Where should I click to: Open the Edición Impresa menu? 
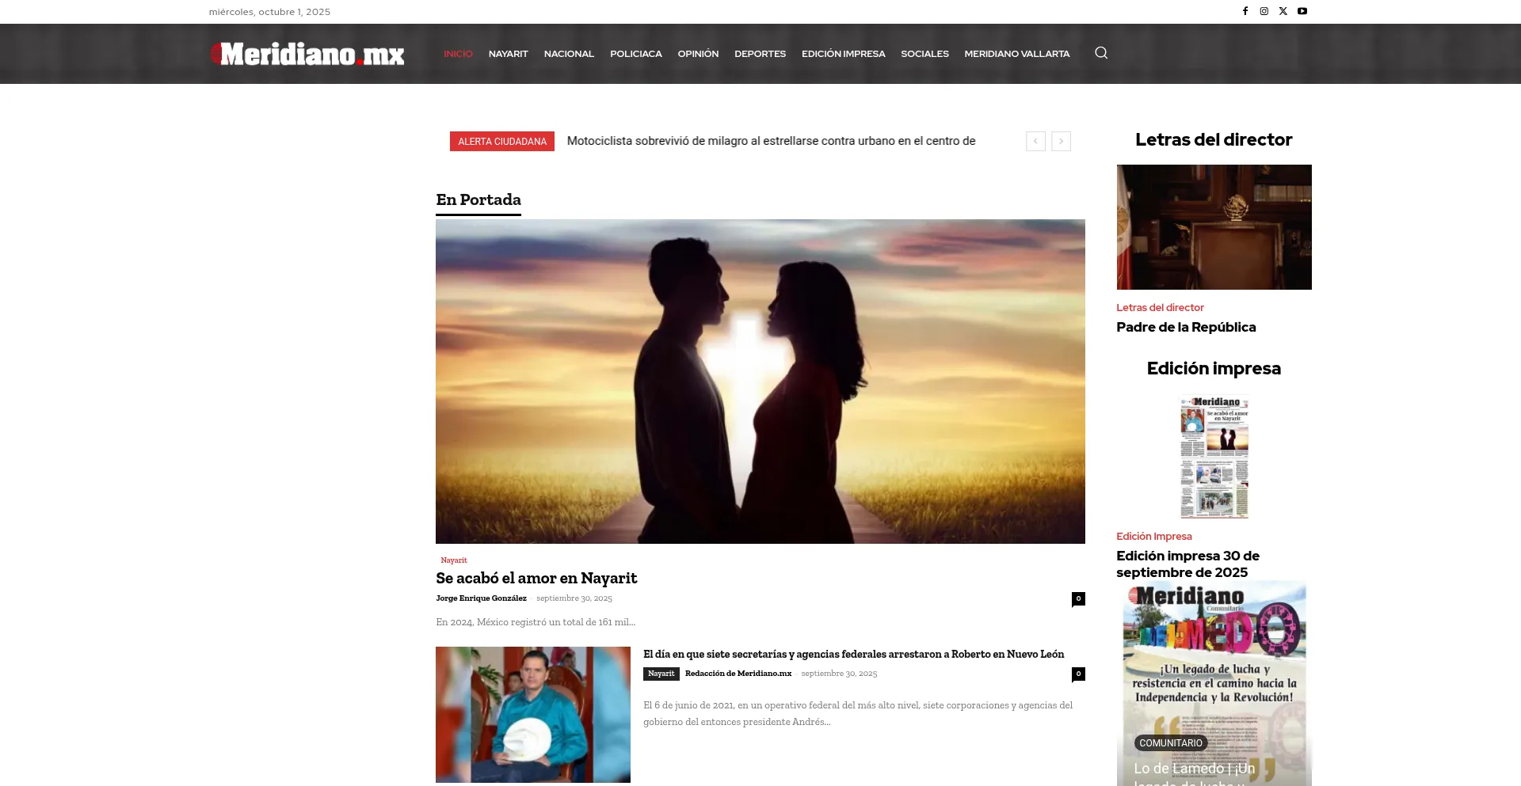(843, 54)
